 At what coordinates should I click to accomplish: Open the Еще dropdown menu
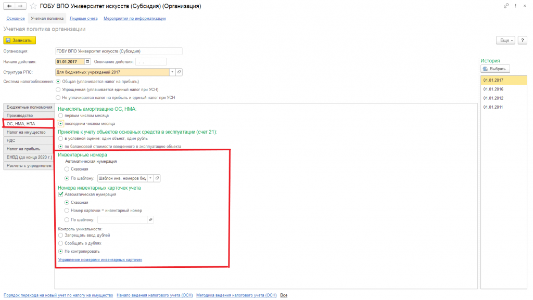(505, 41)
